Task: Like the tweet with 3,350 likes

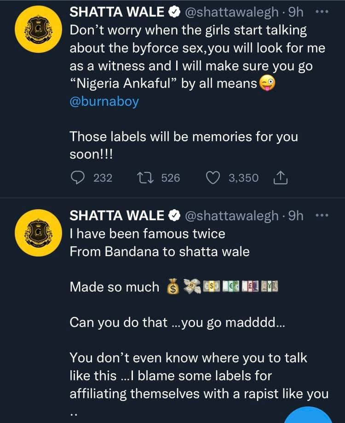Action: point(213,178)
